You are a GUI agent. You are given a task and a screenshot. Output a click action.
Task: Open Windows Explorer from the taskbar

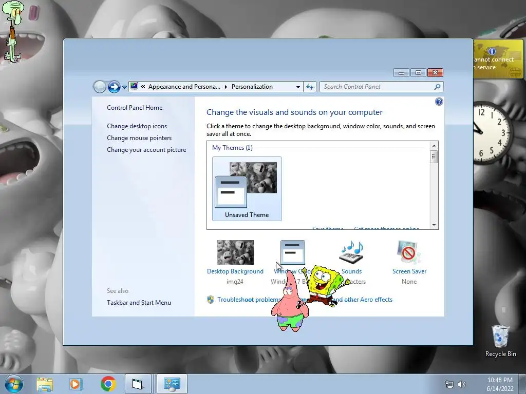pos(45,384)
